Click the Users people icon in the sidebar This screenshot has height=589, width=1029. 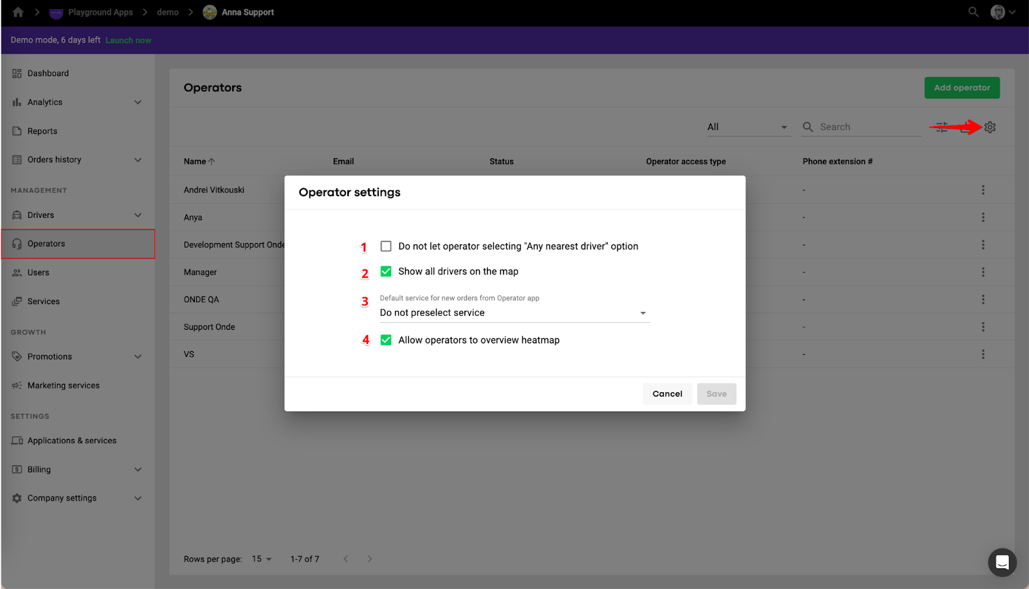(x=17, y=273)
